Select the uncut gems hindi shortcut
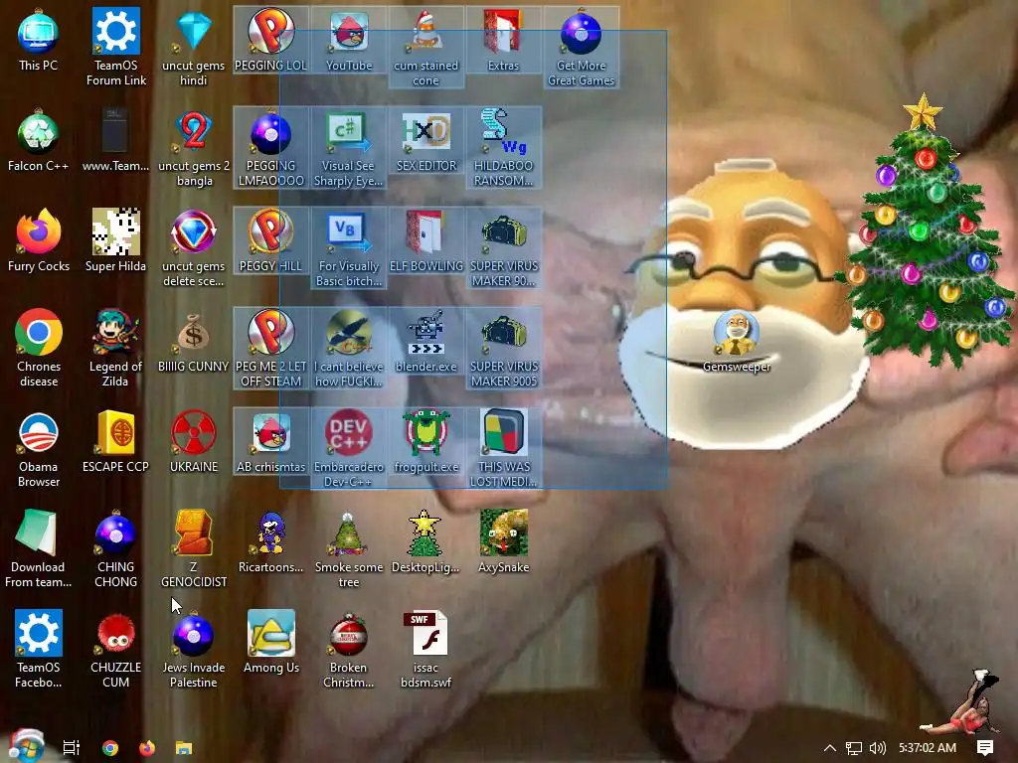This screenshot has width=1018, height=763. click(194, 48)
